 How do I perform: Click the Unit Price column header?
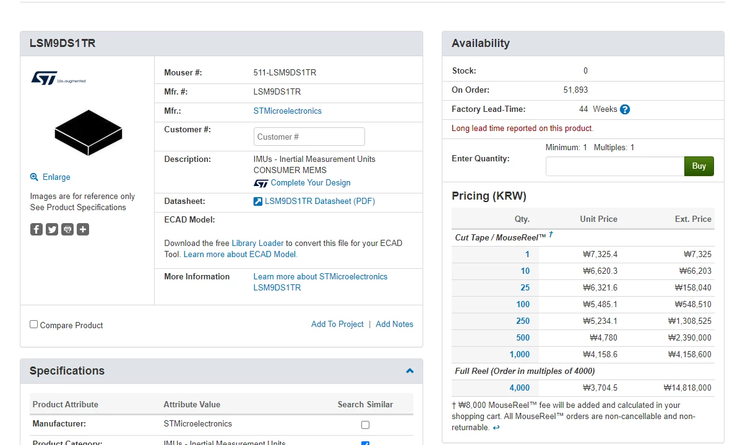(x=598, y=219)
